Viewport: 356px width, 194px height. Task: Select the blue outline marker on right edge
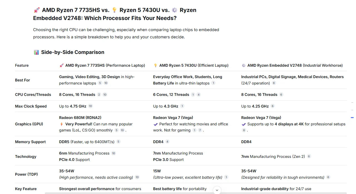tap(352, 118)
